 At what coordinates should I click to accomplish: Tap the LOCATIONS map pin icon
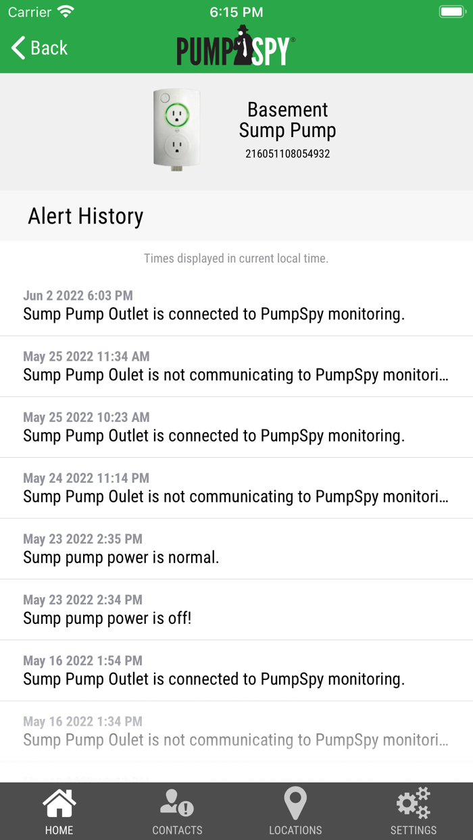click(295, 803)
